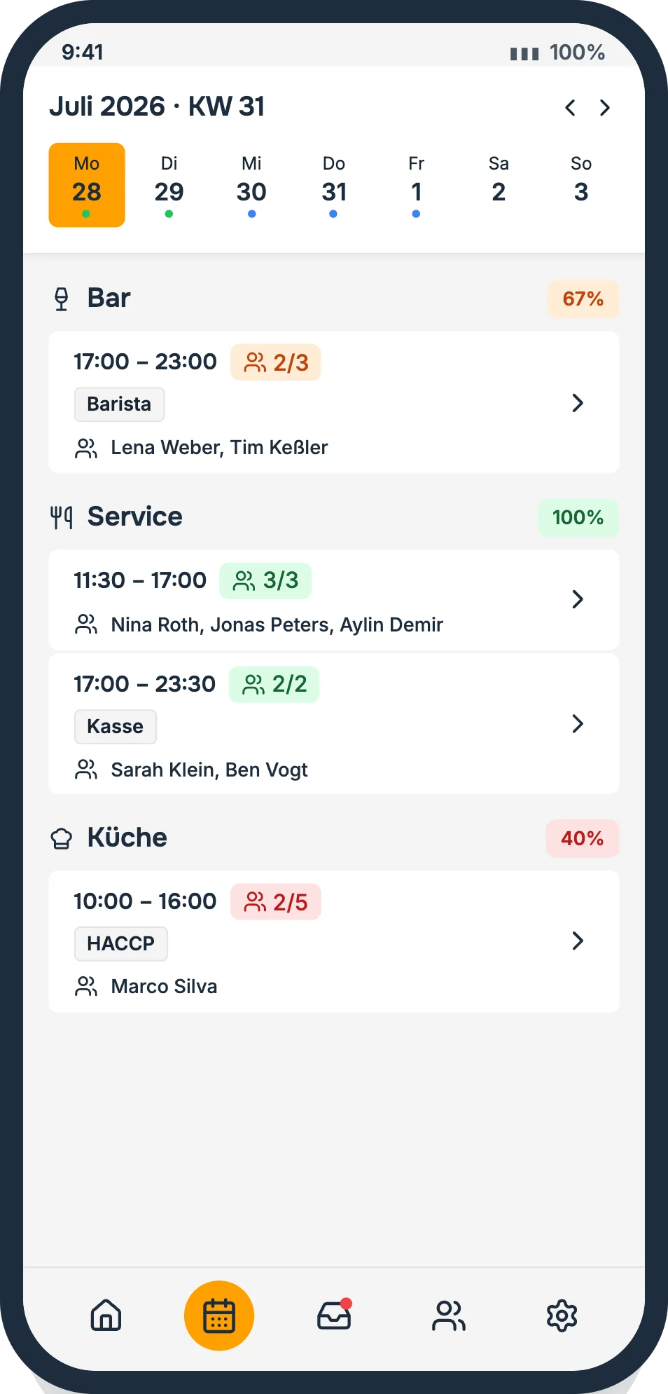Select So 3 in week strip
The image size is (668, 1394).
pos(581,185)
